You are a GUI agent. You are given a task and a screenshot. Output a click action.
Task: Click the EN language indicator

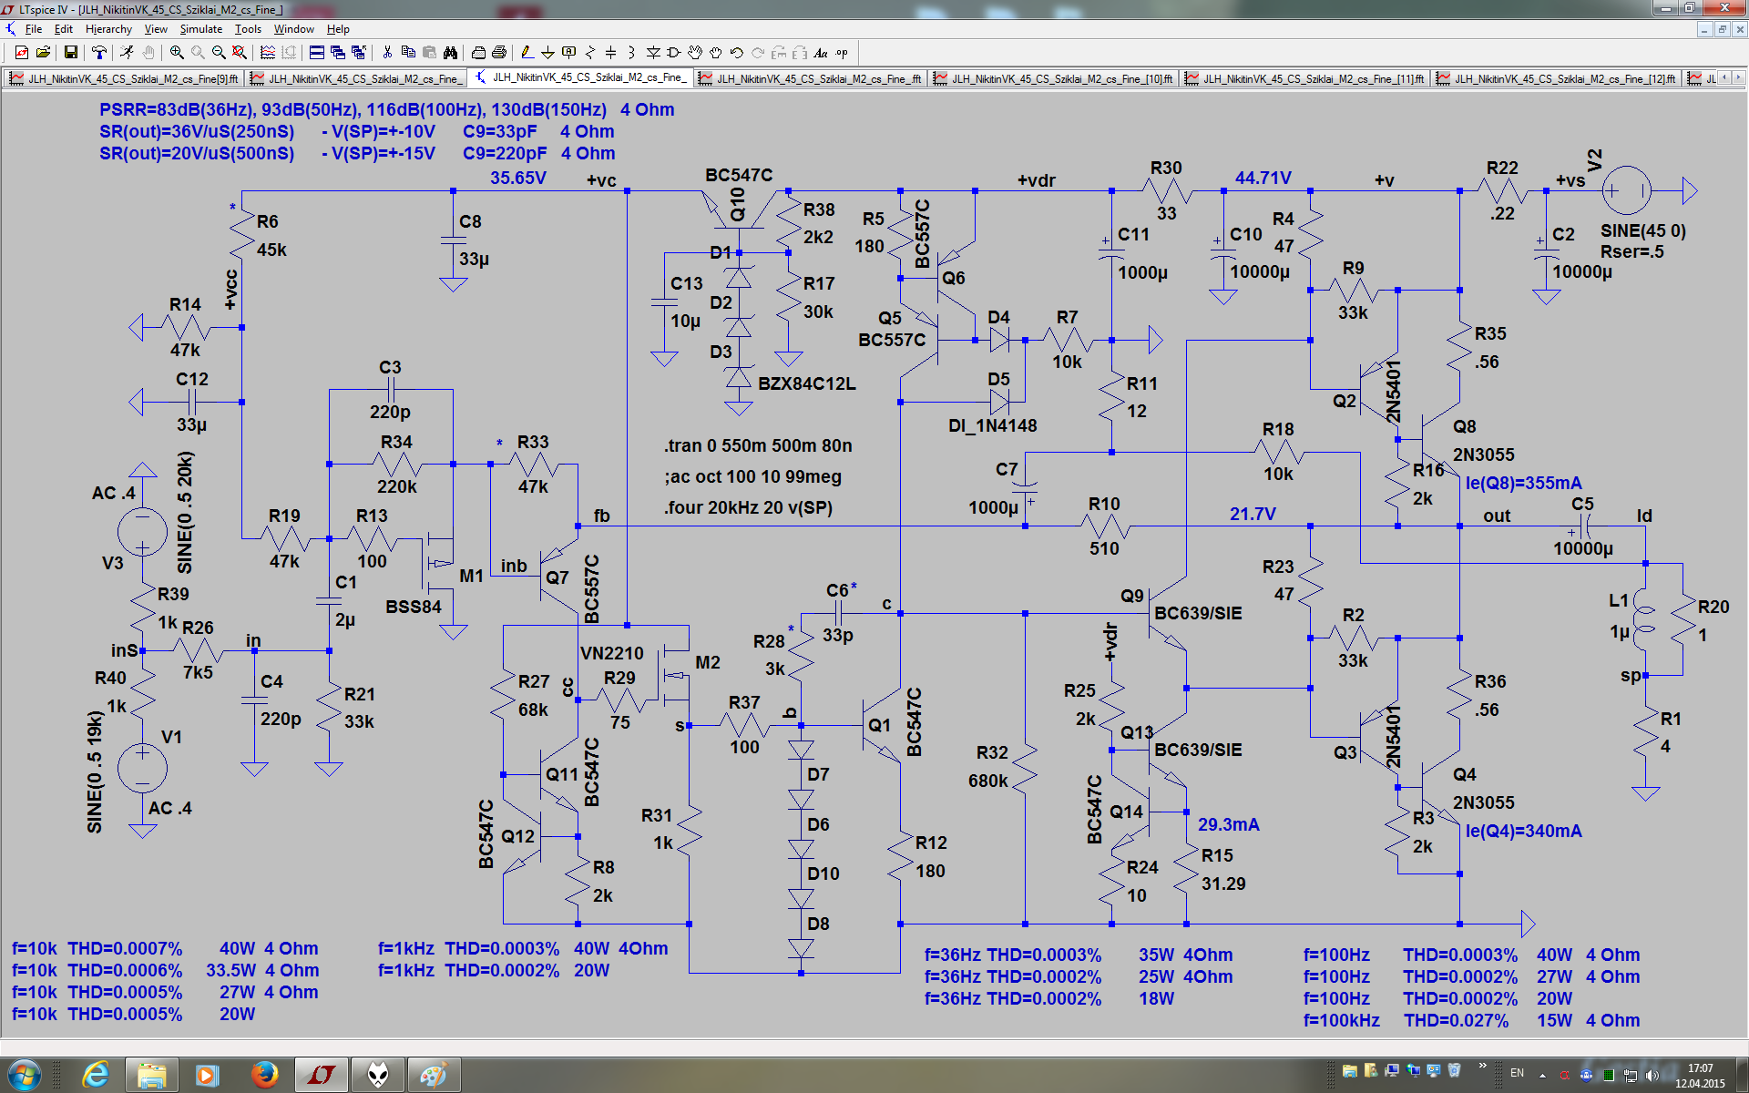pos(1517,1073)
